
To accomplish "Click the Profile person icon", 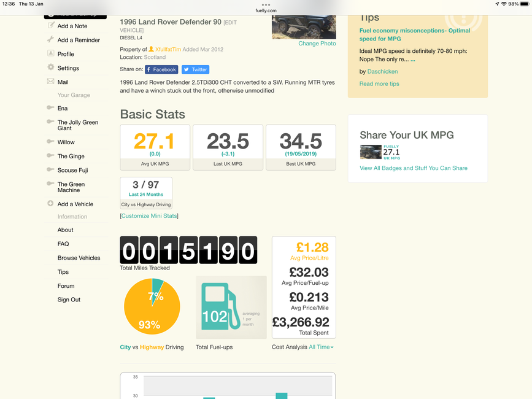I will pyautogui.click(x=50, y=53).
